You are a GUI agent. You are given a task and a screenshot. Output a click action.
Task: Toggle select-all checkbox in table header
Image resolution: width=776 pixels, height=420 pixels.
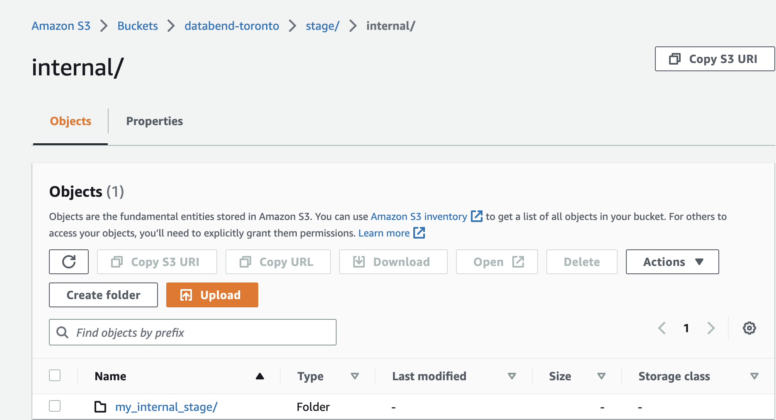pyautogui.click(x=55, y=375)
